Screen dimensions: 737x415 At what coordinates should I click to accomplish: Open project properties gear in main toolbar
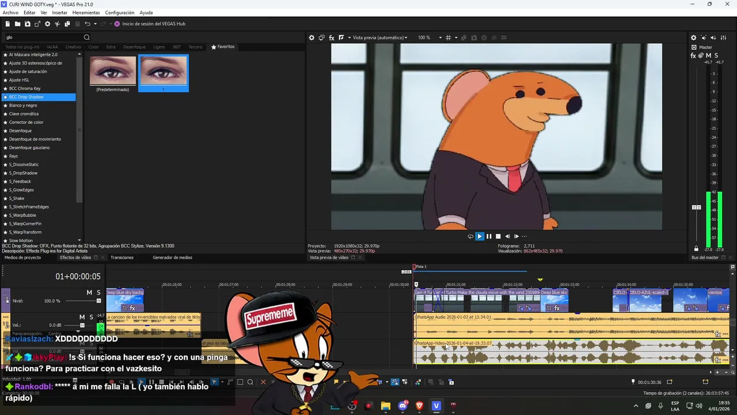(47, 24)
